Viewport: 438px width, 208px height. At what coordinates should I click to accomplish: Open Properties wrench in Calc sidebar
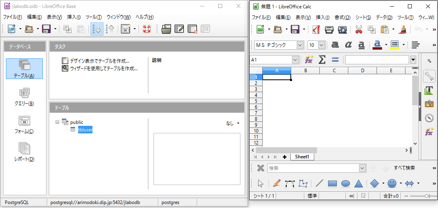pyautogui.click(x=429, y=76)
